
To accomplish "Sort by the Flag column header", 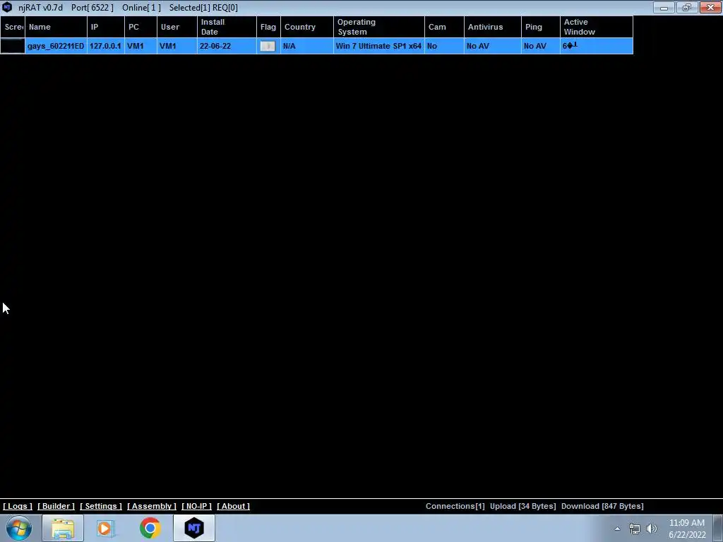I will (268, 27).
